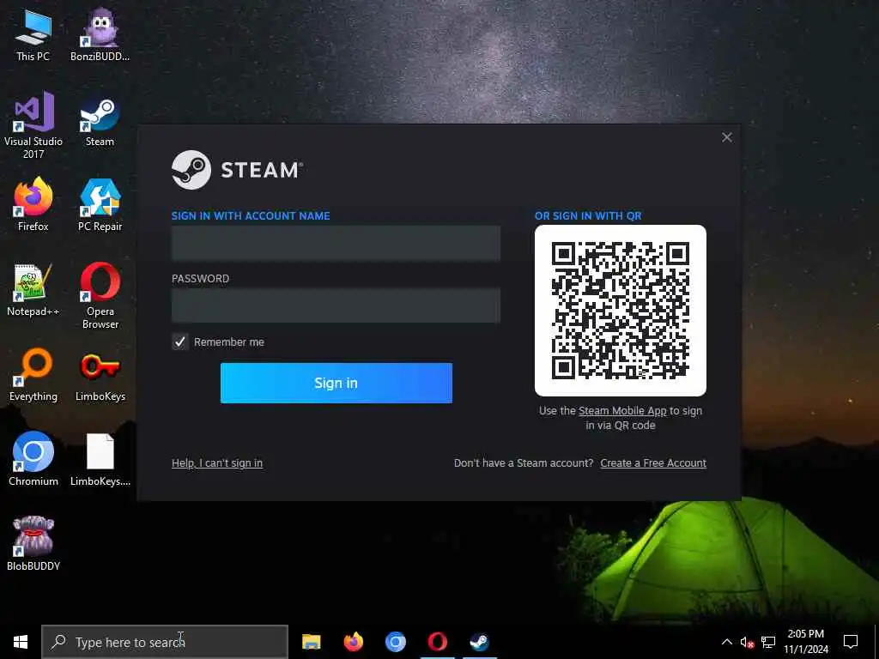The height and width of the screenshot is (659, 879).
Task: Click the Steam logo in the login window
Action: click(237, 170)
